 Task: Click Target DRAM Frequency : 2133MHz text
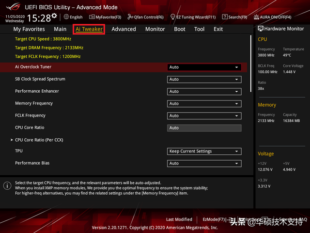(x=49, y=48)
